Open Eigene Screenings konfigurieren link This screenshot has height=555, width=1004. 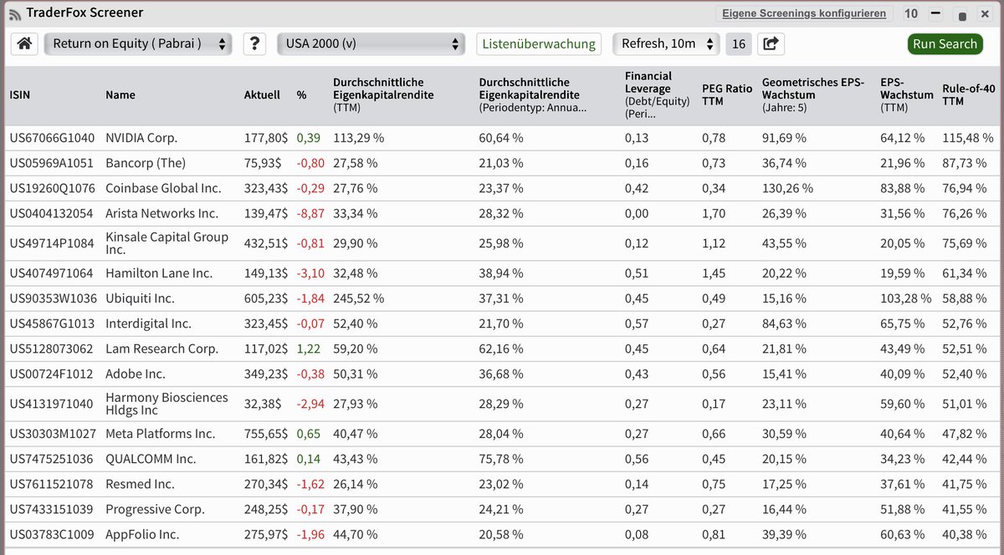click(x=804, y=13)
